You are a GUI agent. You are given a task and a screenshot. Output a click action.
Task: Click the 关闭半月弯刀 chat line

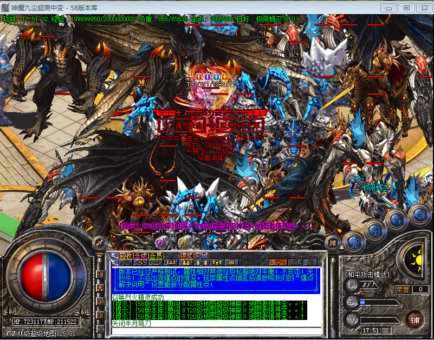[132, 324]
